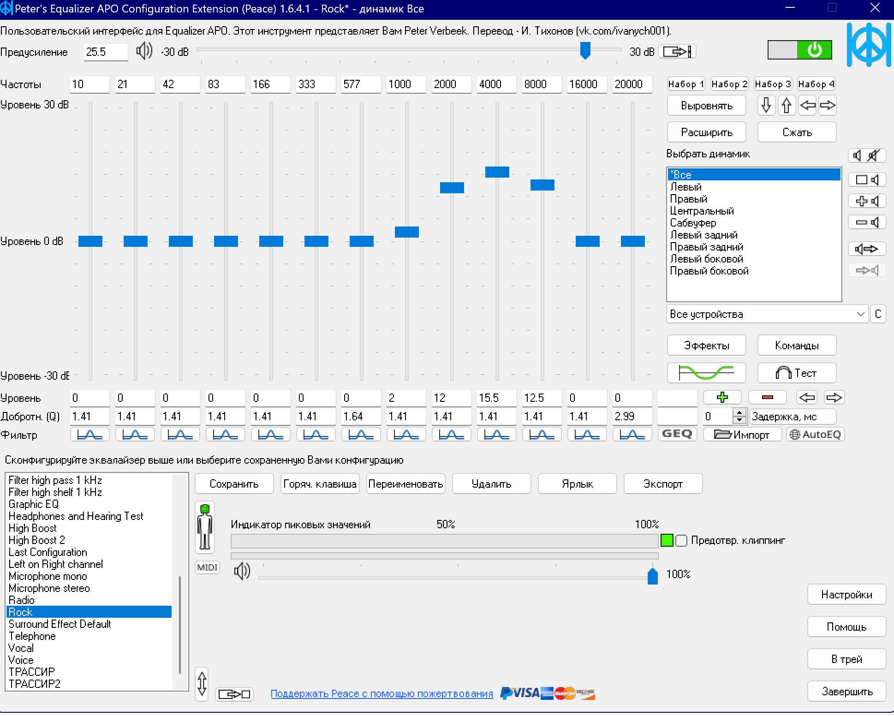
Task: Click the shift-down arrow icon
Action: point(766,105)
